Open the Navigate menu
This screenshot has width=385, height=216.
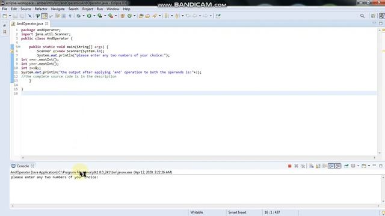click(58, 9)
